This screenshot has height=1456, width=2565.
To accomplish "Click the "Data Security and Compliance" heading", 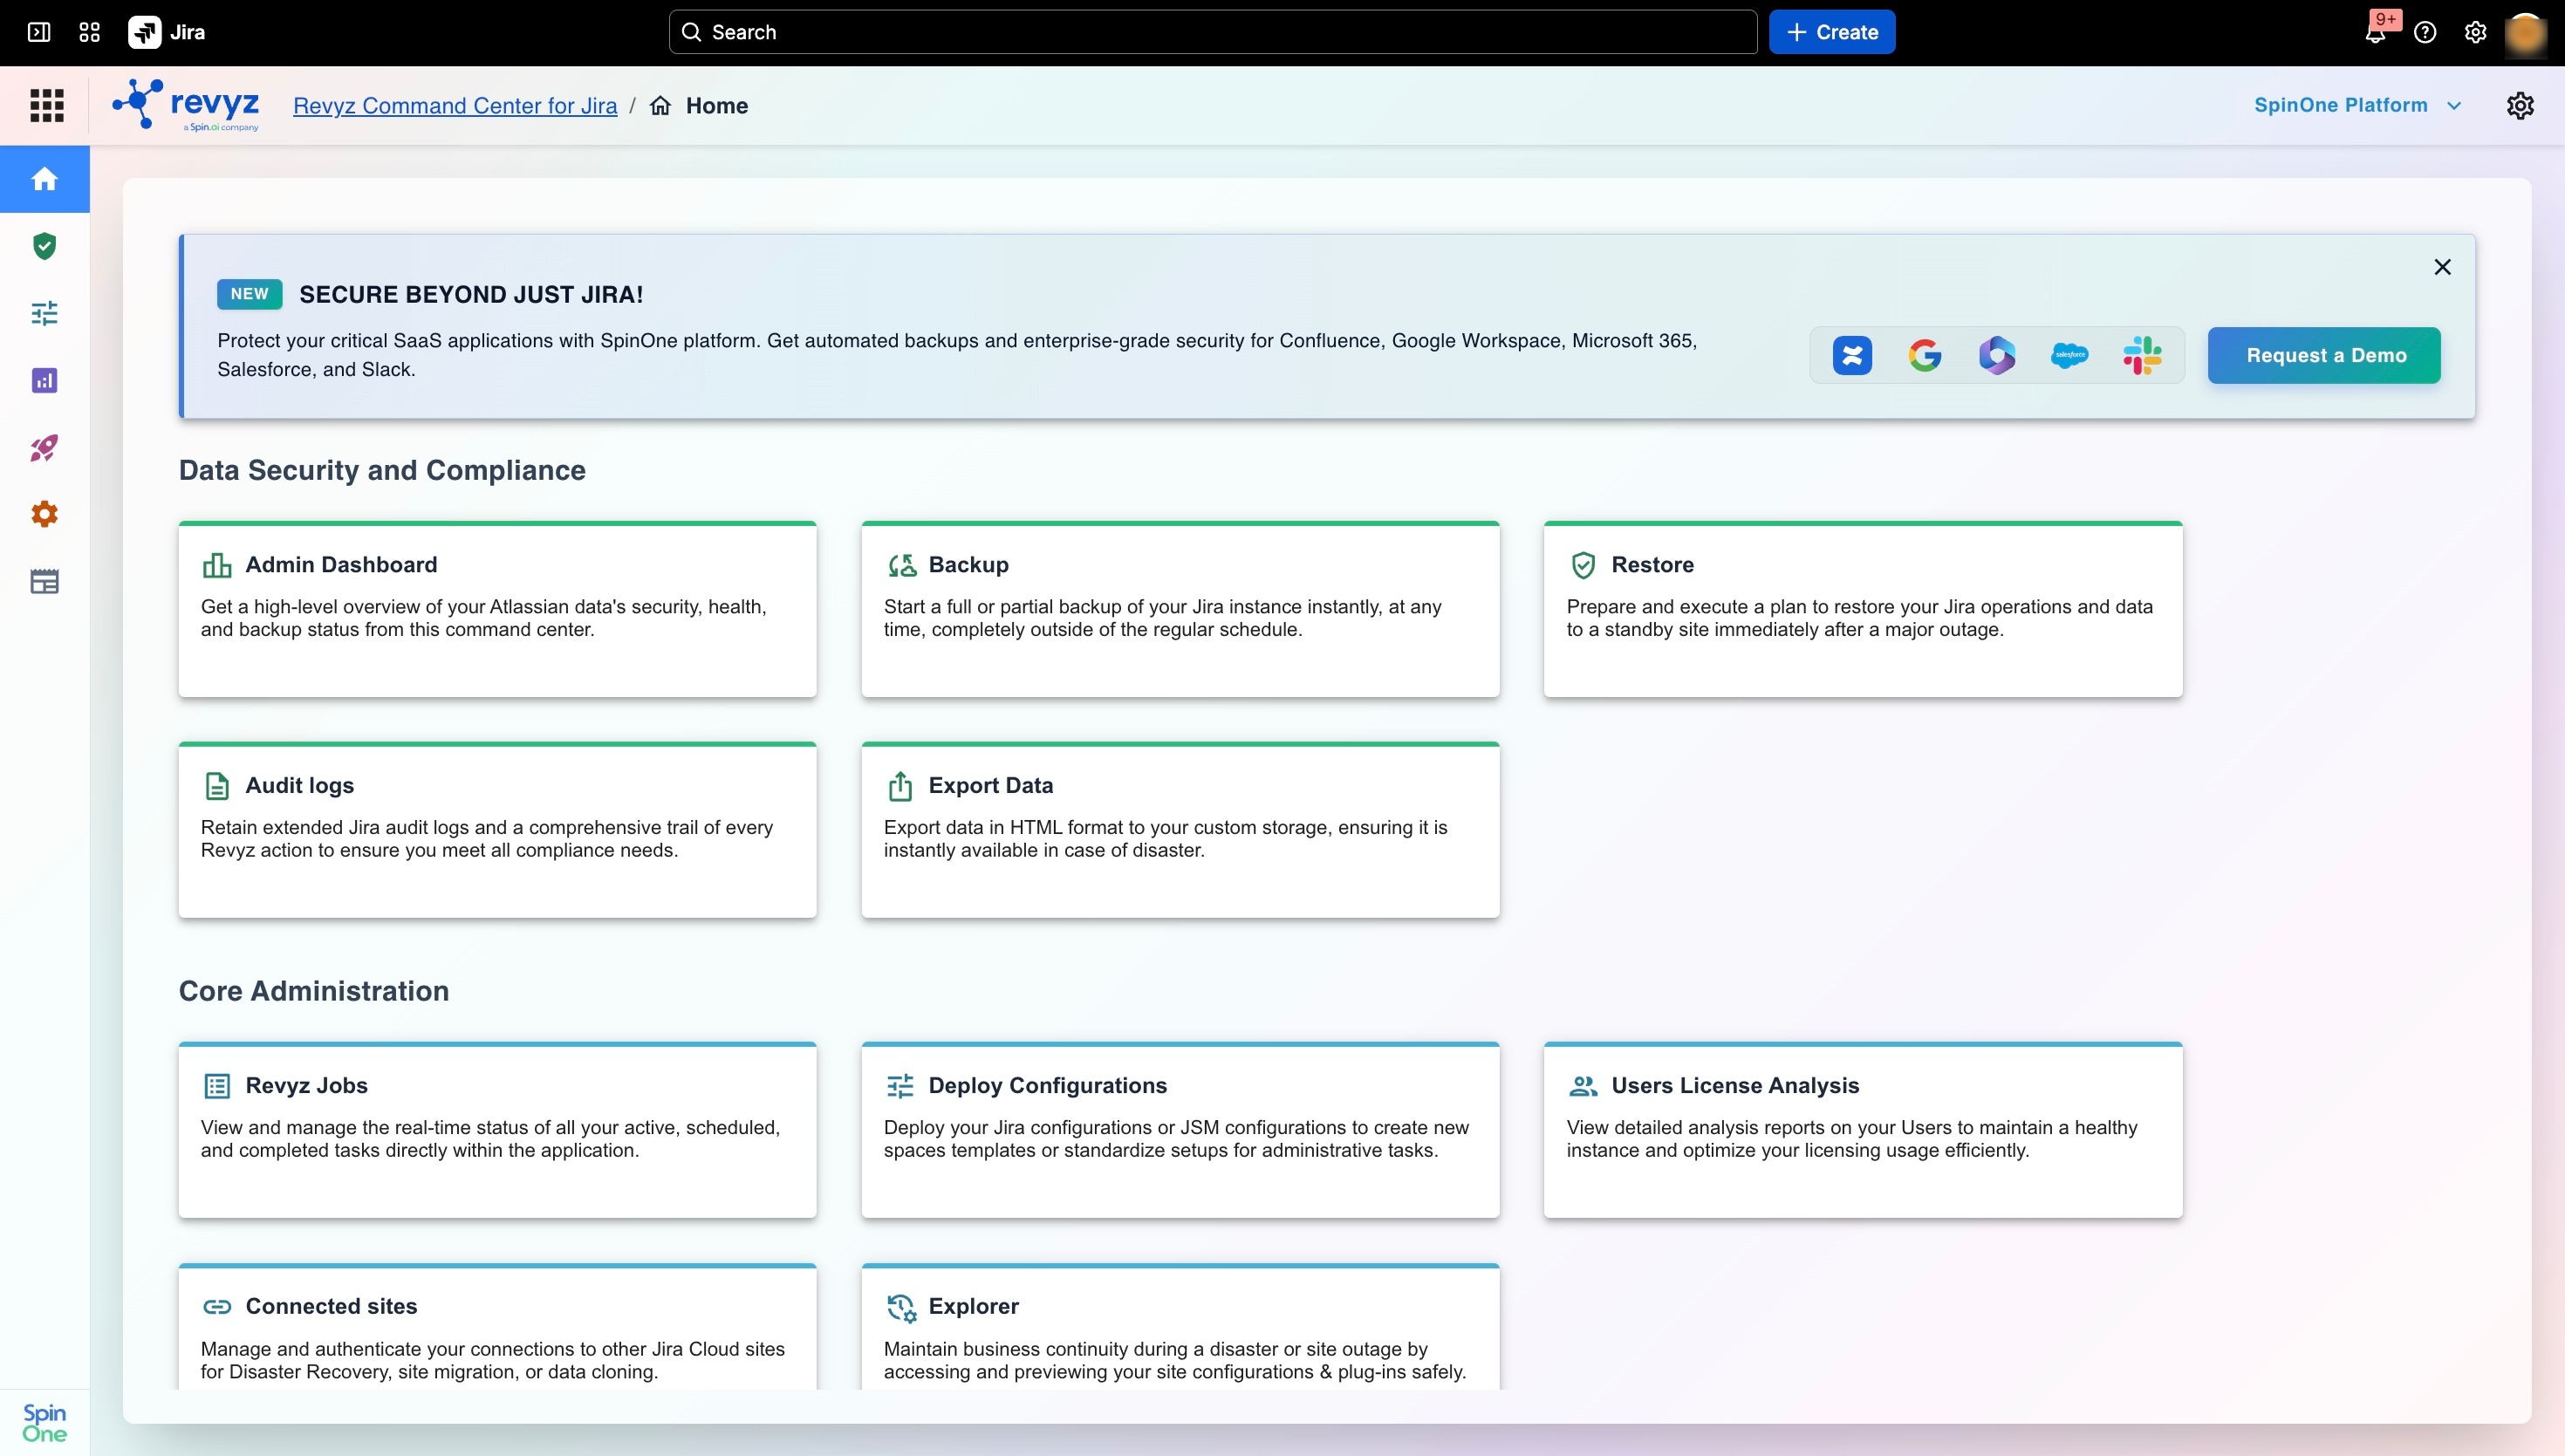I will (x=382, y=470).
